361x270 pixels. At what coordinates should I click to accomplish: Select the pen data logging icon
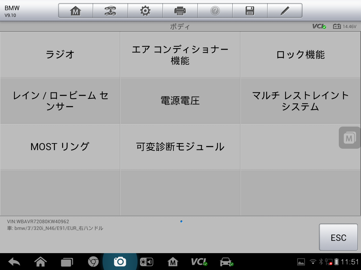(x=285, y=10)
